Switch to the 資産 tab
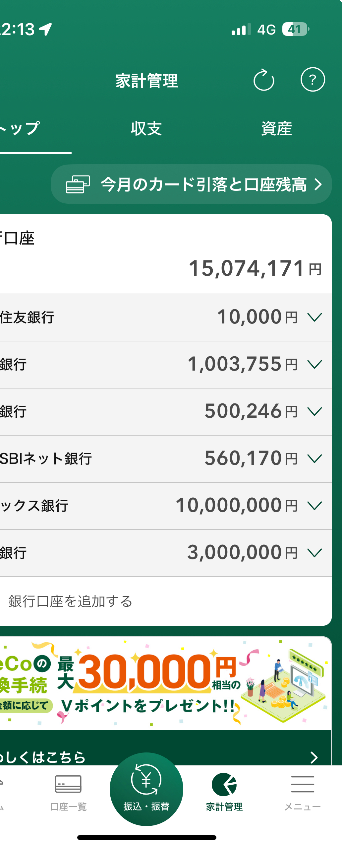This screenshot has height=848, width=342. click(x=276, y=128)
